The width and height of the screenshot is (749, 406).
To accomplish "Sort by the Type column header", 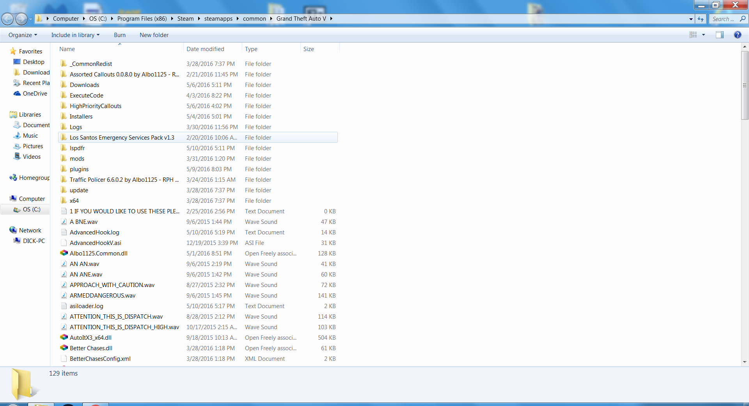I will [x=271, y=49].
